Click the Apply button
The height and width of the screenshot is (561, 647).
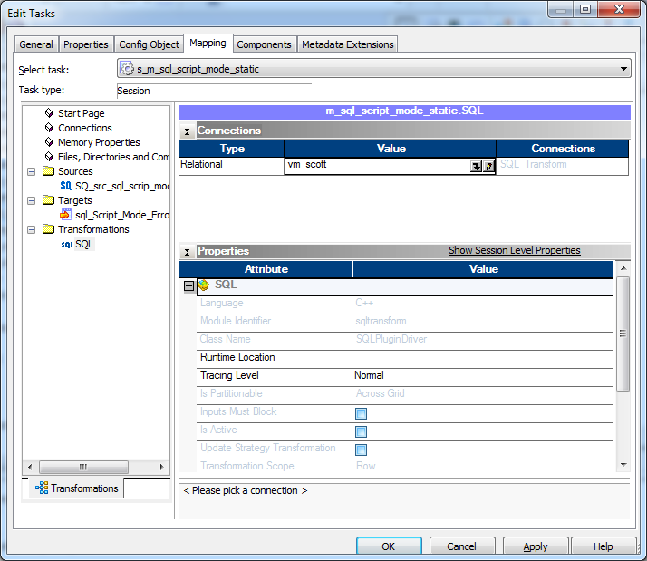pyautogui.click(x=536, y=546)
